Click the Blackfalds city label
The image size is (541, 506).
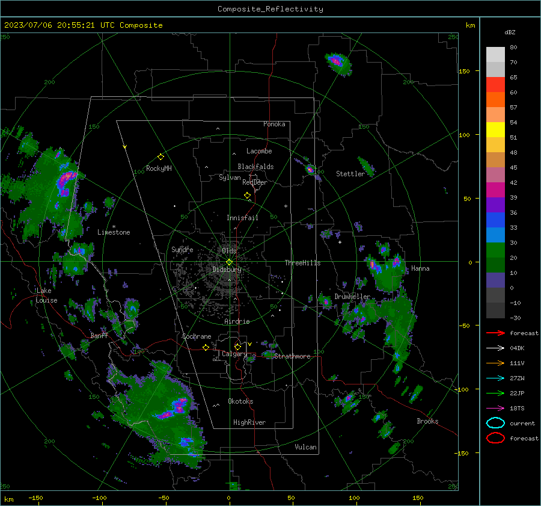[x=255, y=167]
